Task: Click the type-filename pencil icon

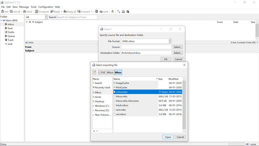Action: point(94,72)
